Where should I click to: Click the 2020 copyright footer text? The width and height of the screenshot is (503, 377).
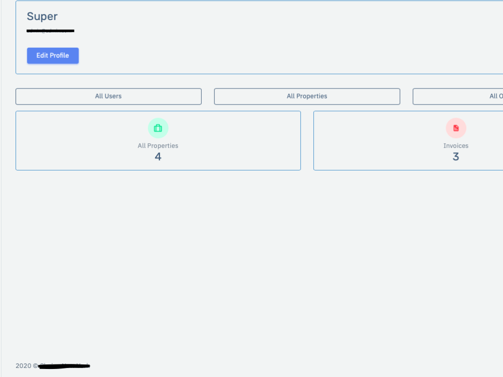53,366
